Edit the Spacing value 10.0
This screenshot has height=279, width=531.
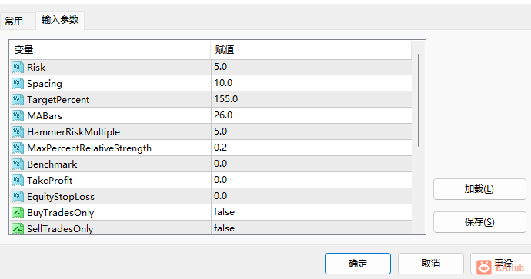311,83
